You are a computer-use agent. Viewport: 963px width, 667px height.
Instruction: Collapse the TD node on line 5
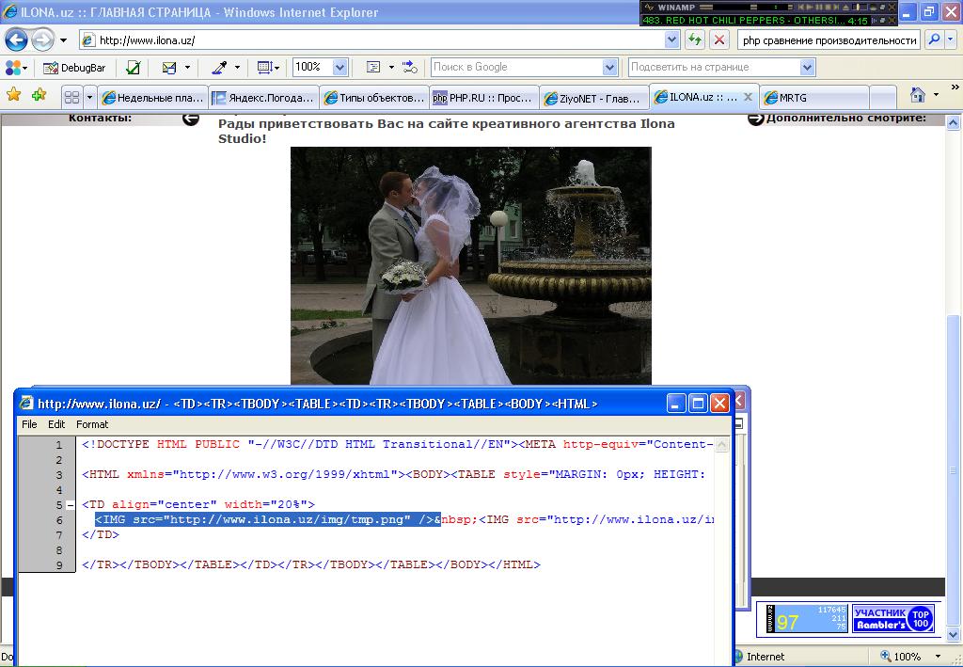coord(71,505)
